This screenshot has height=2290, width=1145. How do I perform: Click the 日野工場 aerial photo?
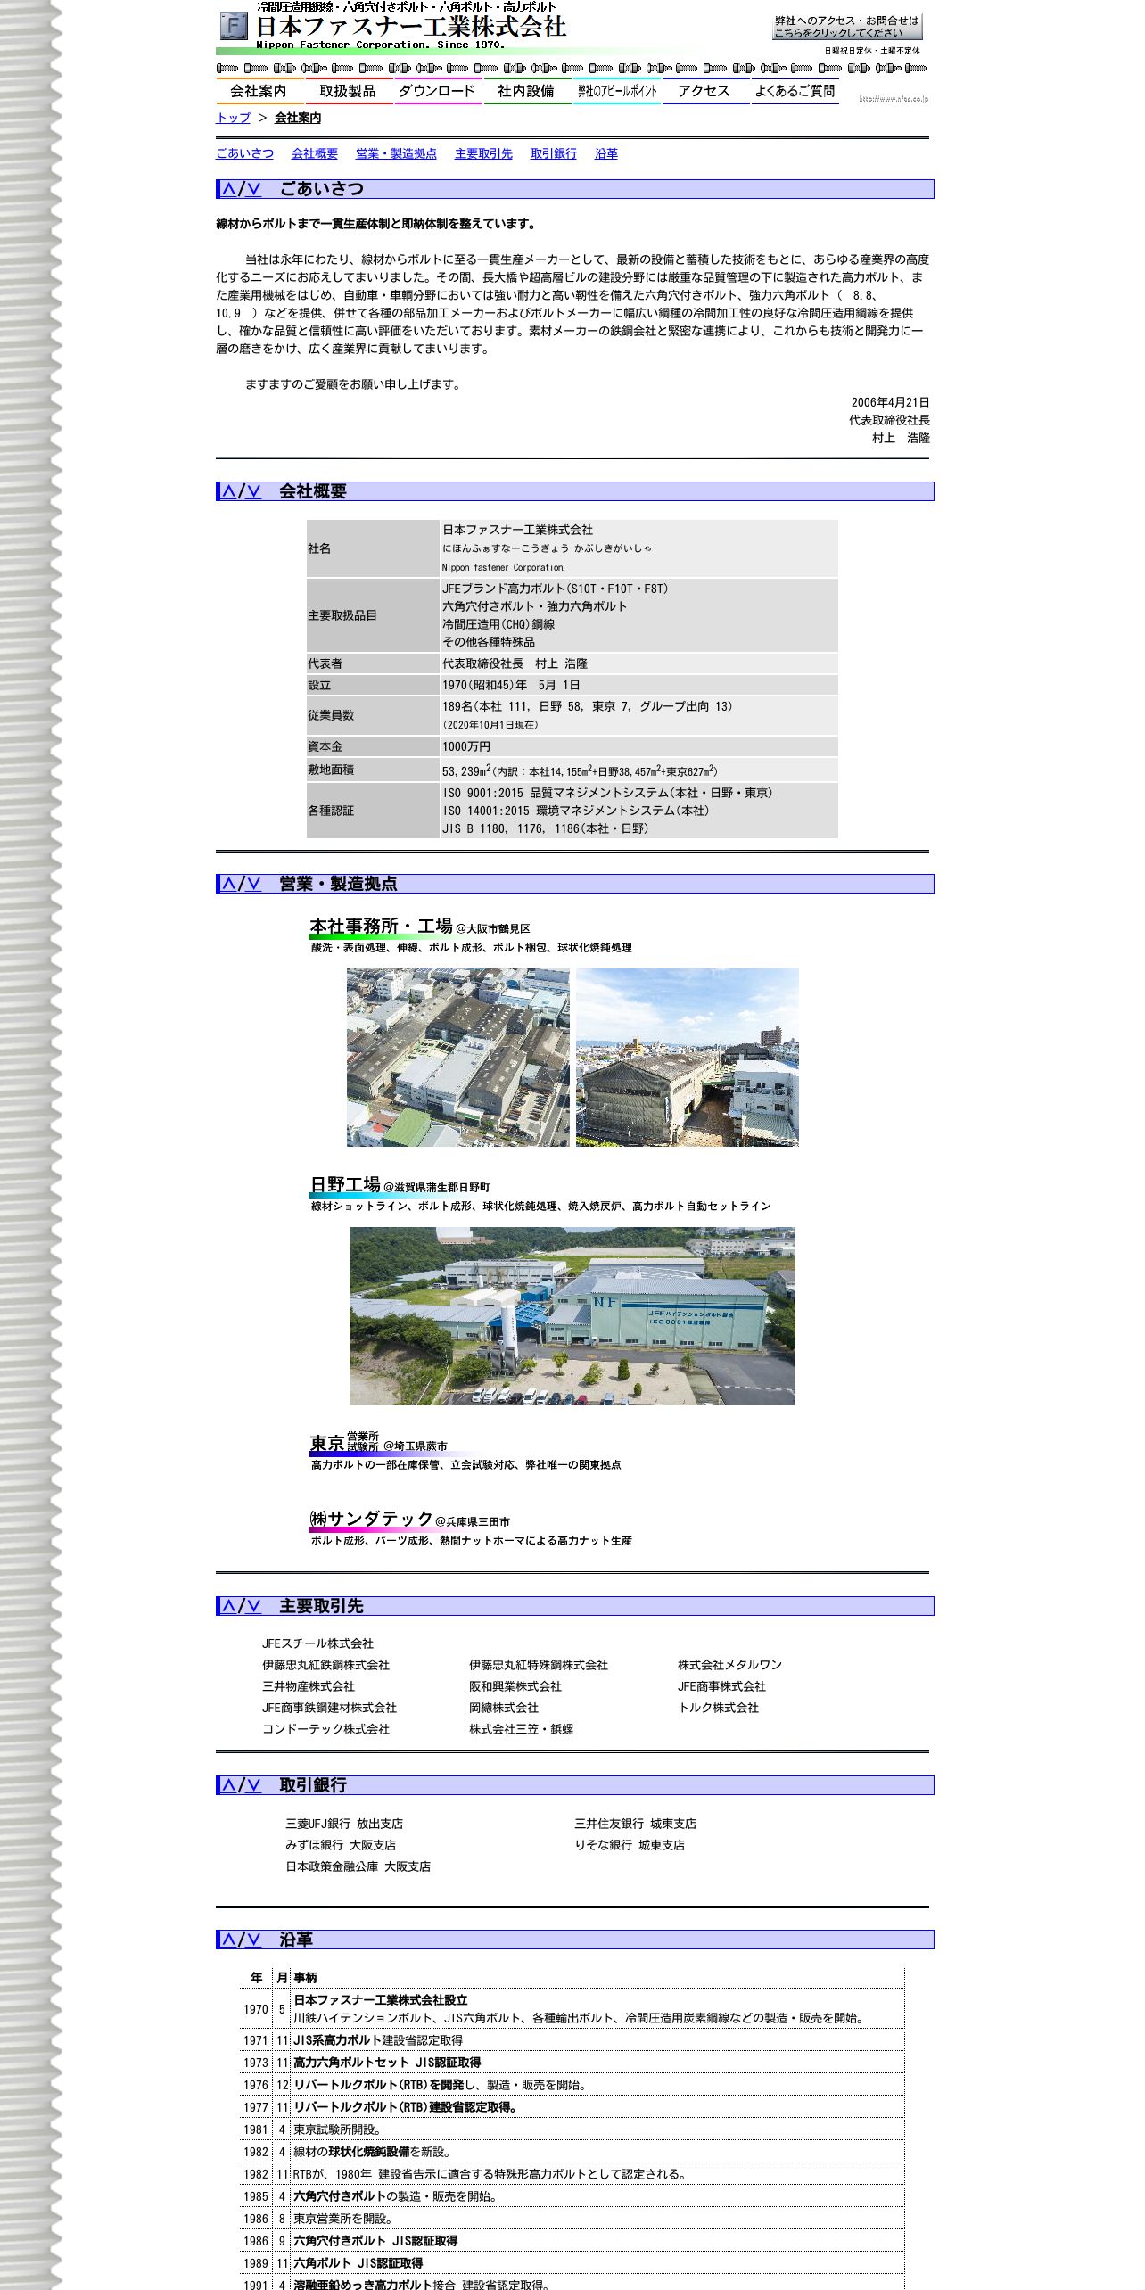pyautogui.click(x=572, y=1316)
